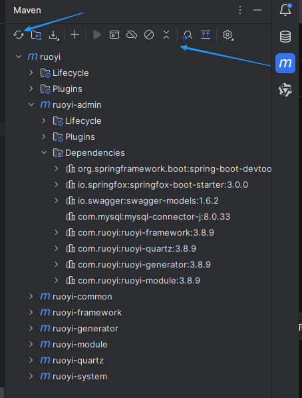This screenshot has height=398, width=302.
Task: Expand the ruoyi-generator module
Action: (31, 329)
